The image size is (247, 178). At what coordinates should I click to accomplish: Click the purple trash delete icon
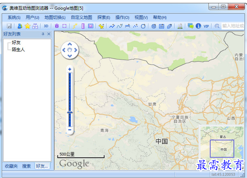click(57, 26)
